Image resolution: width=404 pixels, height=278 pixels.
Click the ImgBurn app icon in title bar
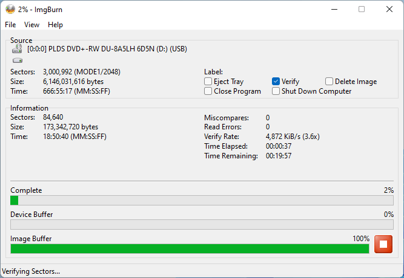[10, 9]
